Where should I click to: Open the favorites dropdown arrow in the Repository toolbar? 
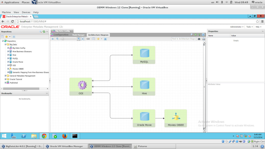pyautogui.click(x=10, y=37)
